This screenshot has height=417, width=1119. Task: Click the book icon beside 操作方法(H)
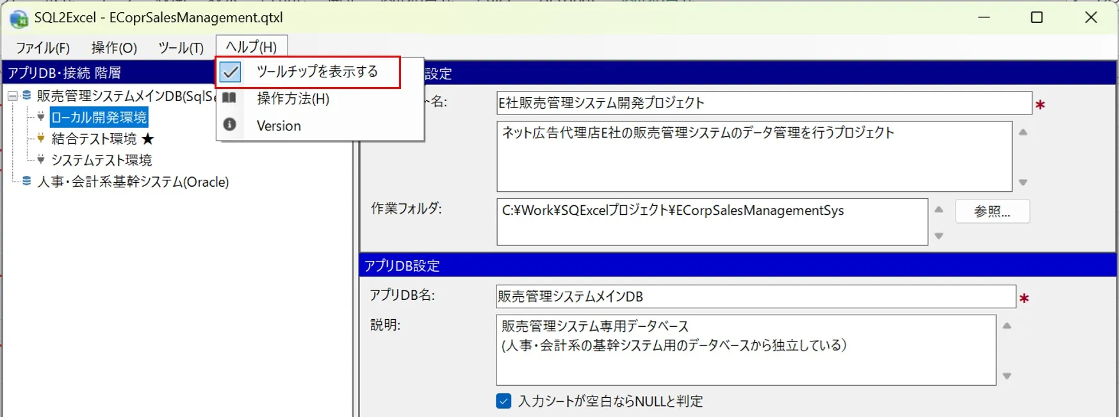coord(229,98)
